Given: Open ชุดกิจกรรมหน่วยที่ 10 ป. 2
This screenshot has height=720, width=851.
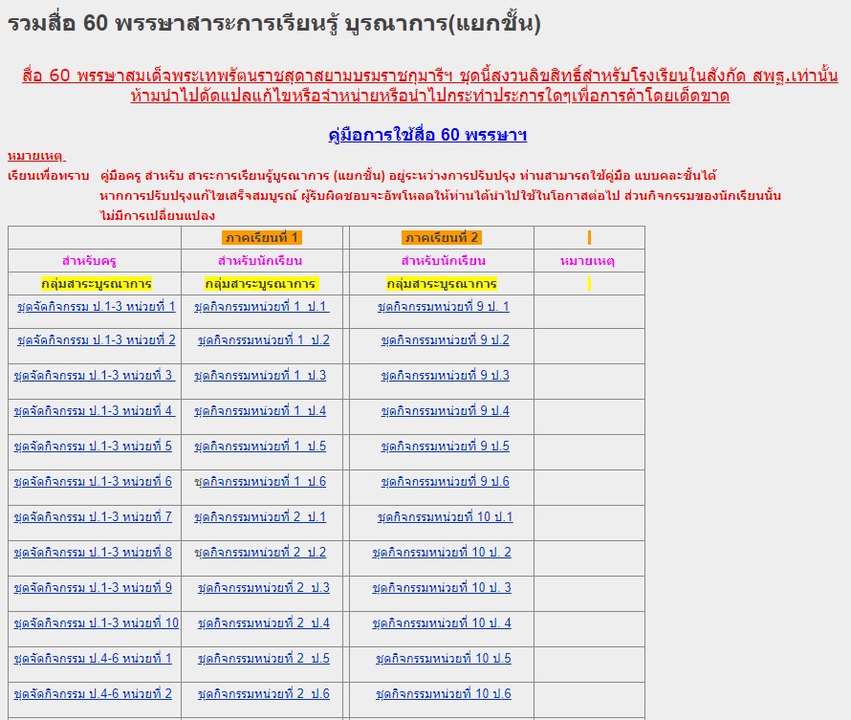Looking at the screenshot, I should pyautogui.click(x=442, y=553).
